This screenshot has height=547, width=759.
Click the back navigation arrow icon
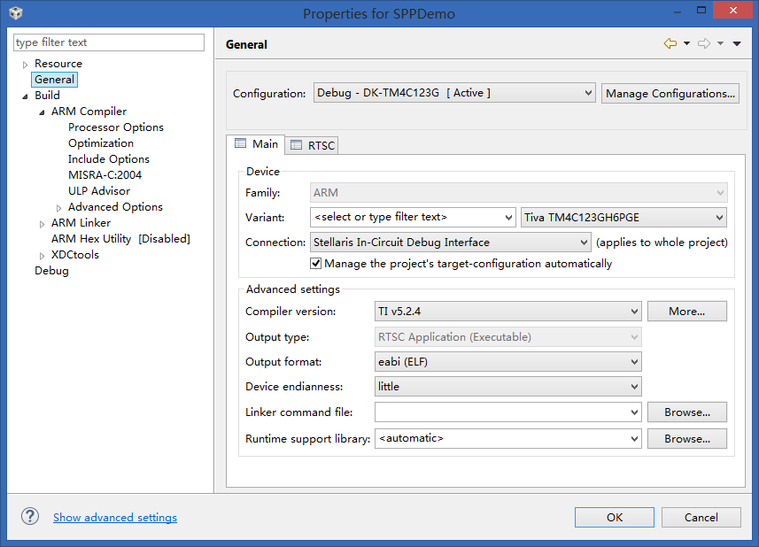click(670, 43)
